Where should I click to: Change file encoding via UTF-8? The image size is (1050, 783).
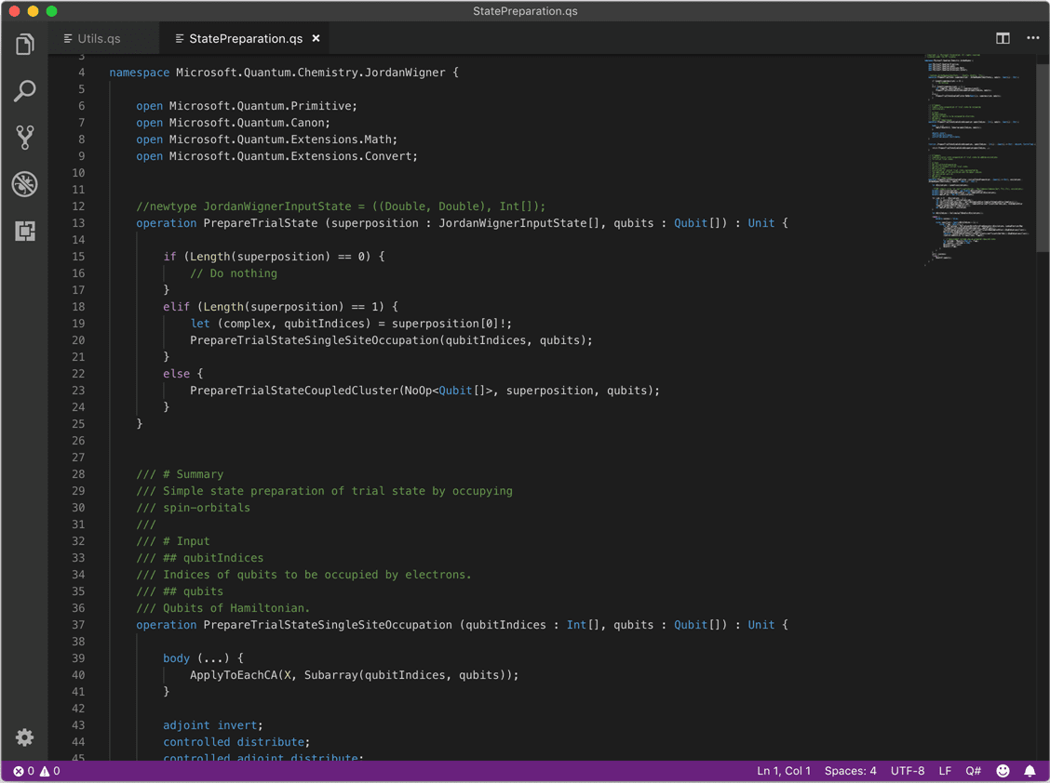[908, 771]
